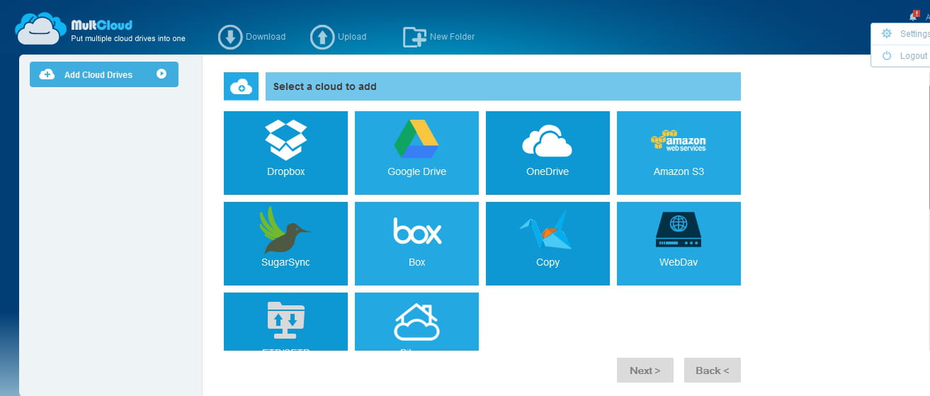The width and height of the screenshot is (930, 396).
Task: Click the 'Amazon S3' label text
Action: click(x=679, y=171)
